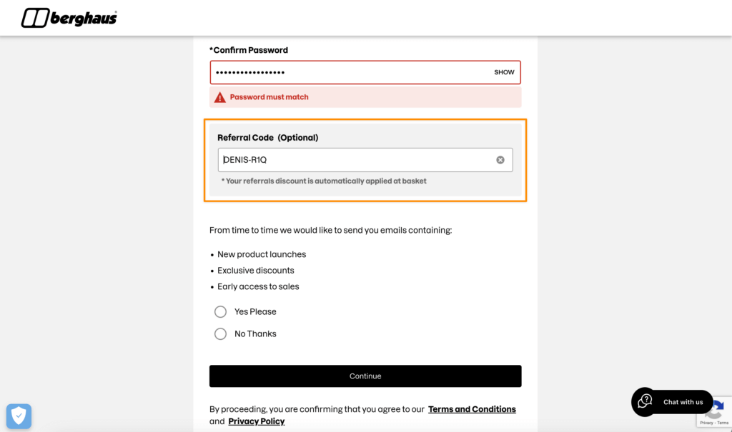Screen dimensions: 732x432
Task: Open the Chat with us widget
Action: [x=672, y=402]
